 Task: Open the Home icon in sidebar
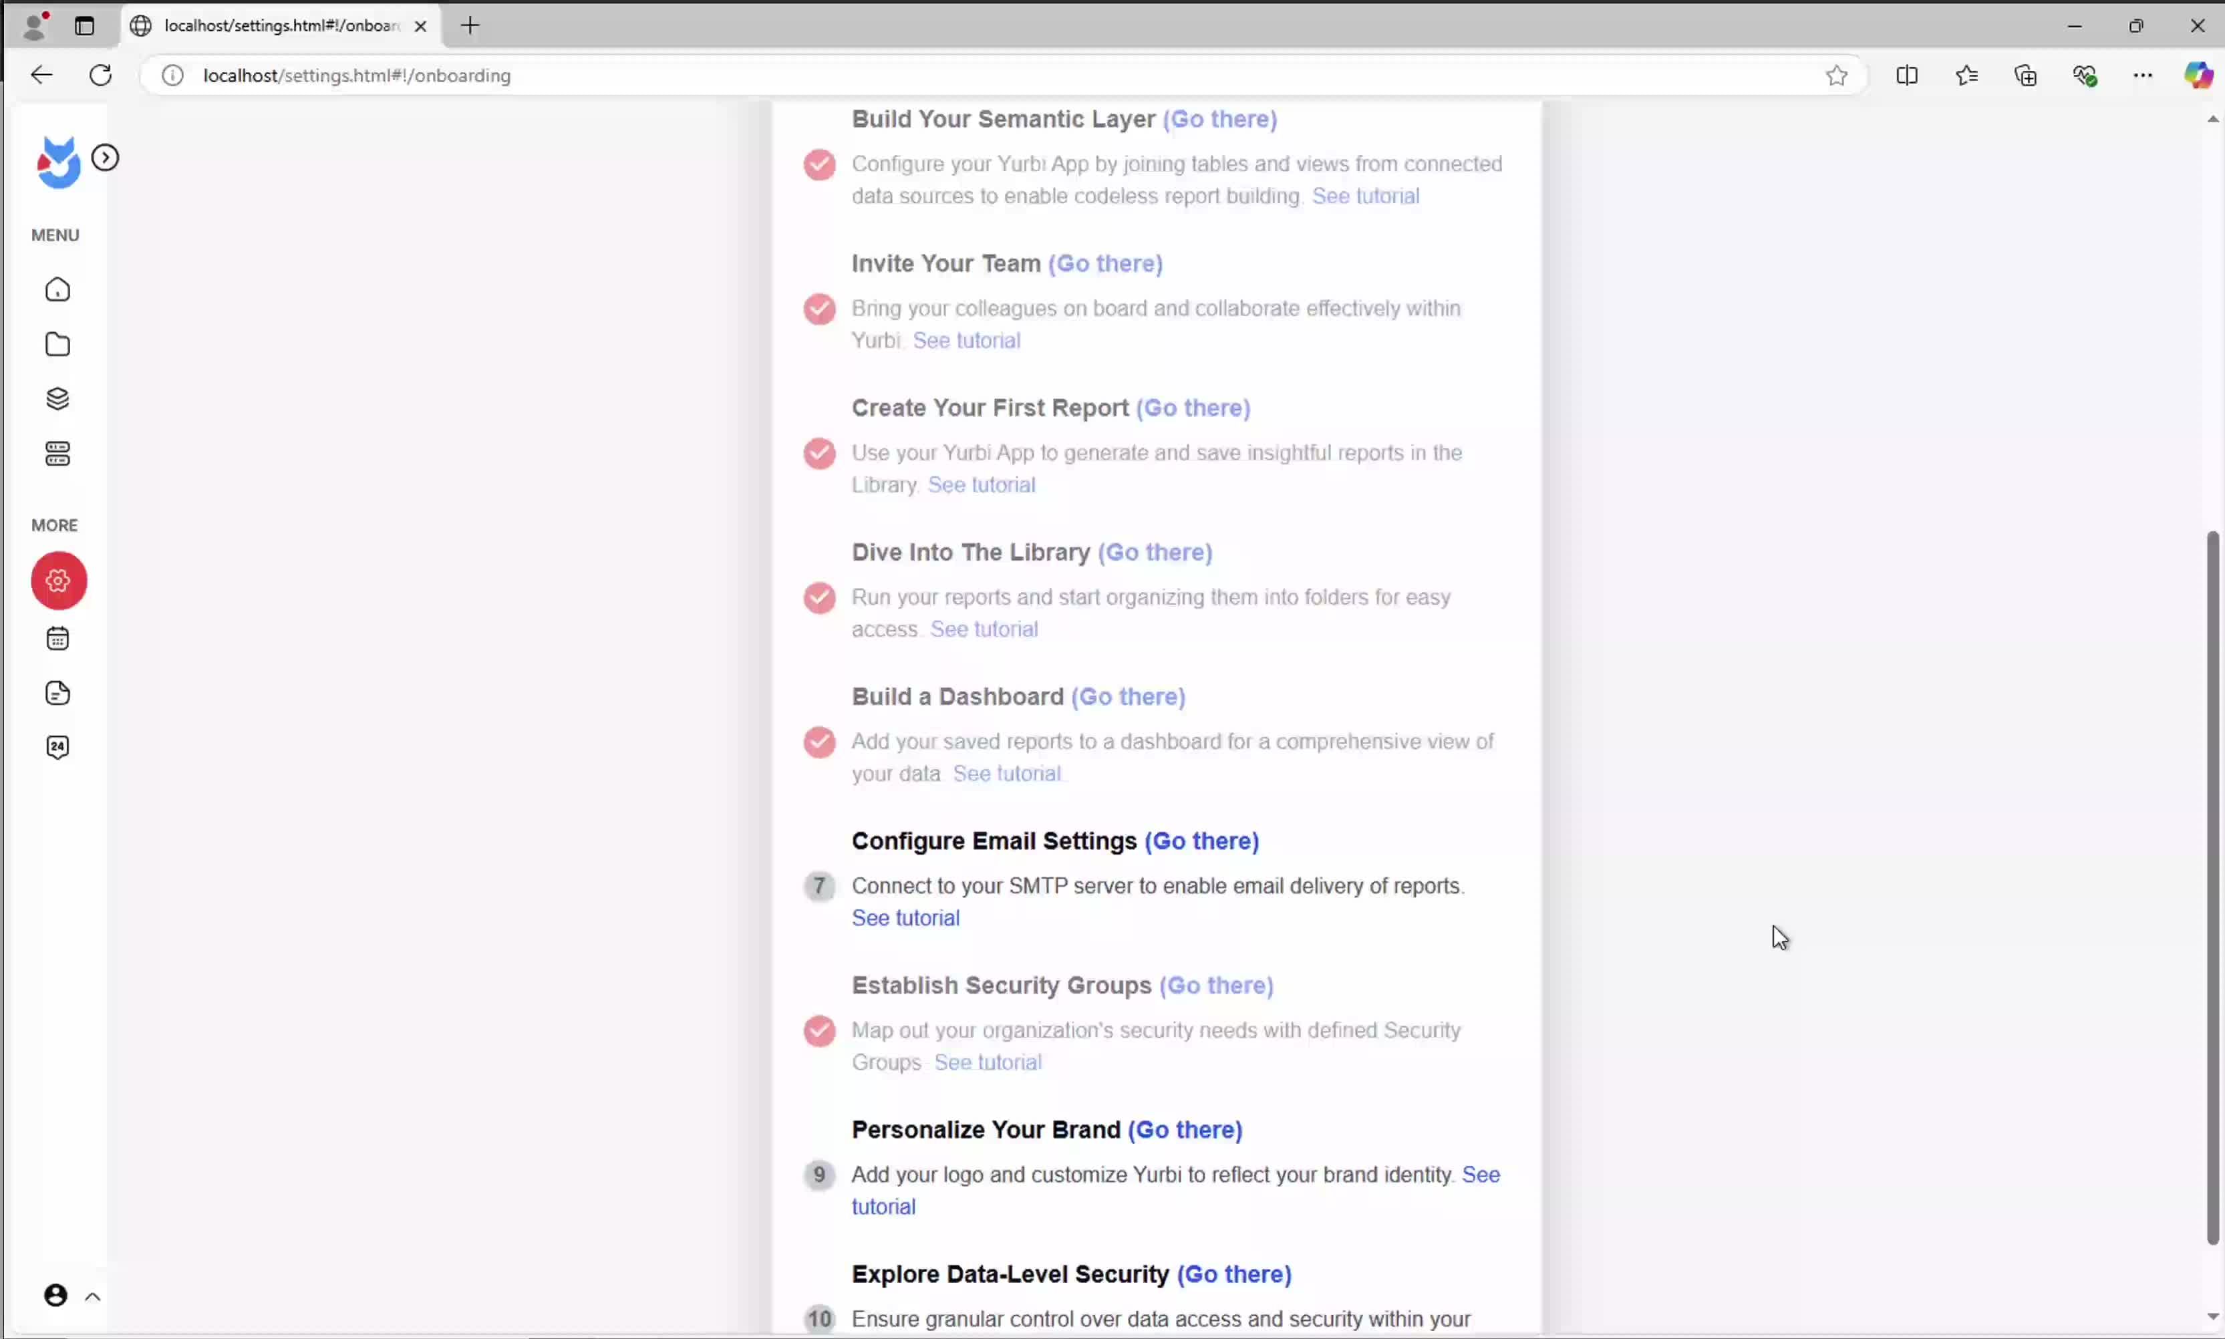[57, 289]
